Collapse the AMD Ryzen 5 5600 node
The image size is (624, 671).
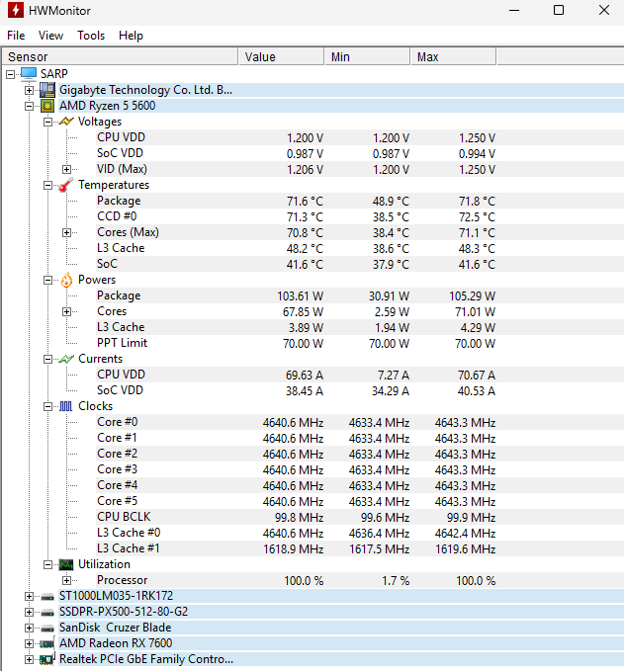(29, 106)
